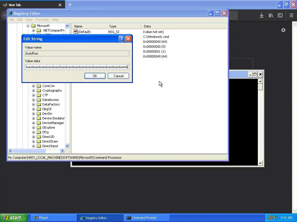297x222 pixels.
Task: Expand the .NETCompactFramework tree node
Action: (34, 30)
